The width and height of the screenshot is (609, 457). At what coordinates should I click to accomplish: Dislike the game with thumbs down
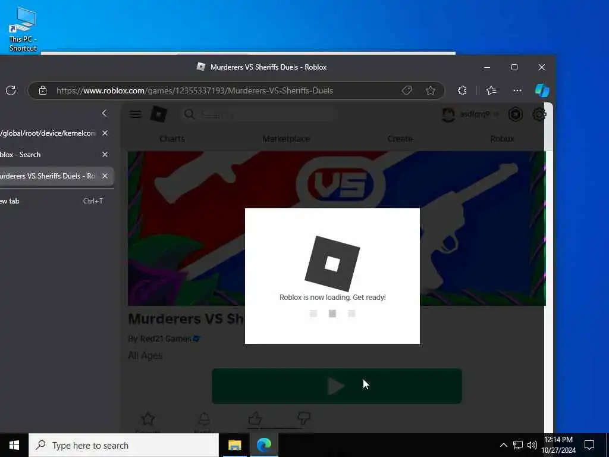pos(304,418)
